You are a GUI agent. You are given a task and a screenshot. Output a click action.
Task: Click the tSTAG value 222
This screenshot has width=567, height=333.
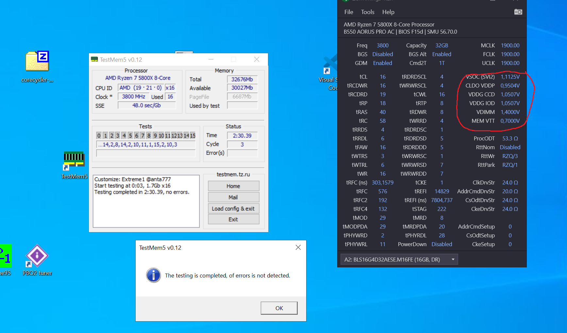click(442, 209)
